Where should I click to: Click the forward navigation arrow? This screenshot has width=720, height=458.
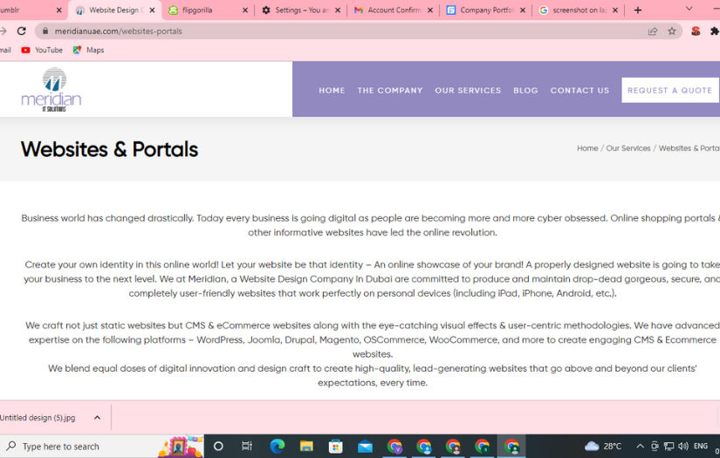pos(3,31)
